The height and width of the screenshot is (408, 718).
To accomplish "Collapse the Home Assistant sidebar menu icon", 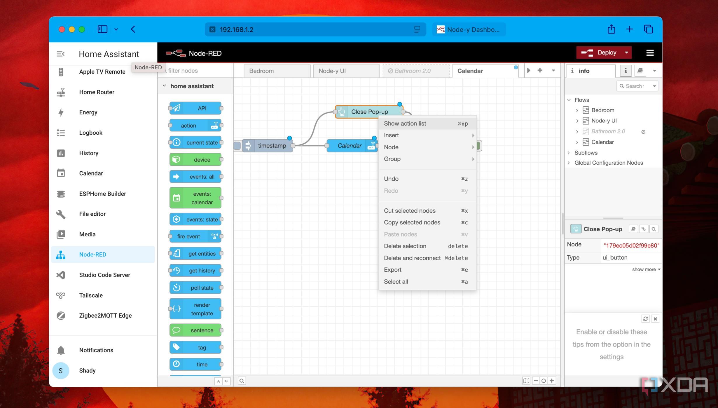I will point(60,54).
